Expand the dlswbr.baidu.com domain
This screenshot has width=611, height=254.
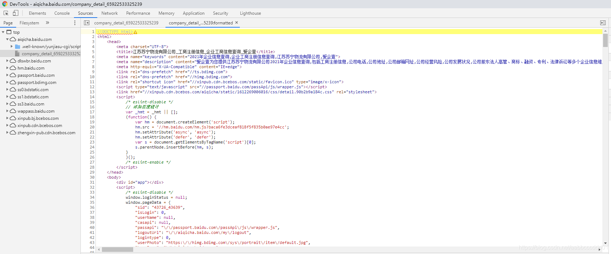pyautogui.click(x=7, y=61)
